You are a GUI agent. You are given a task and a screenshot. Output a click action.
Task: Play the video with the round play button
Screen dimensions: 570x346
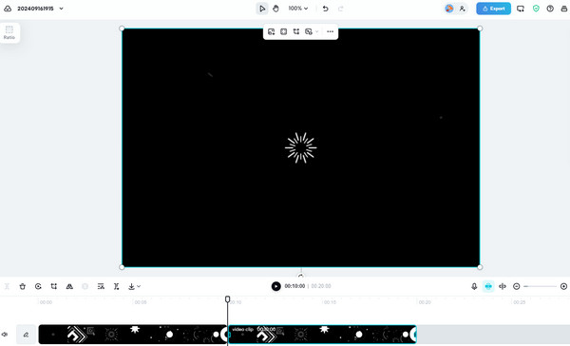click(x=275, y=286)
